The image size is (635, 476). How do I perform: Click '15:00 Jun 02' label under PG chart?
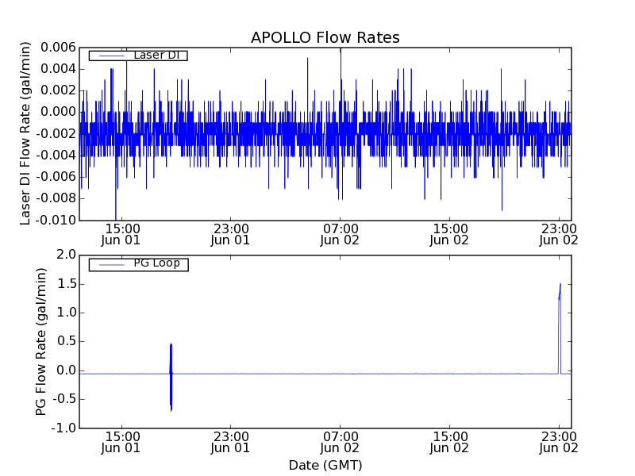click(x=449, y=443)
